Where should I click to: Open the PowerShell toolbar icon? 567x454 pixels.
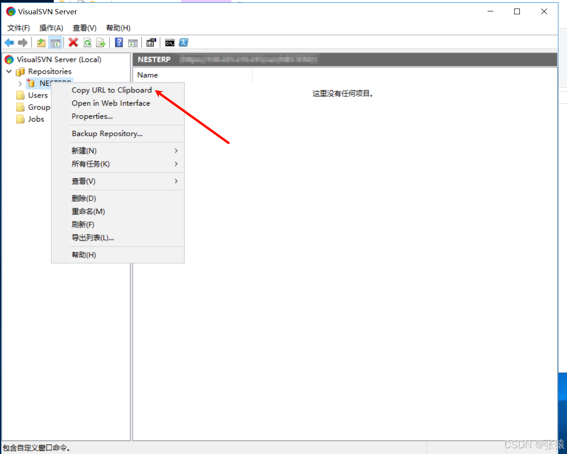point(184,43)
